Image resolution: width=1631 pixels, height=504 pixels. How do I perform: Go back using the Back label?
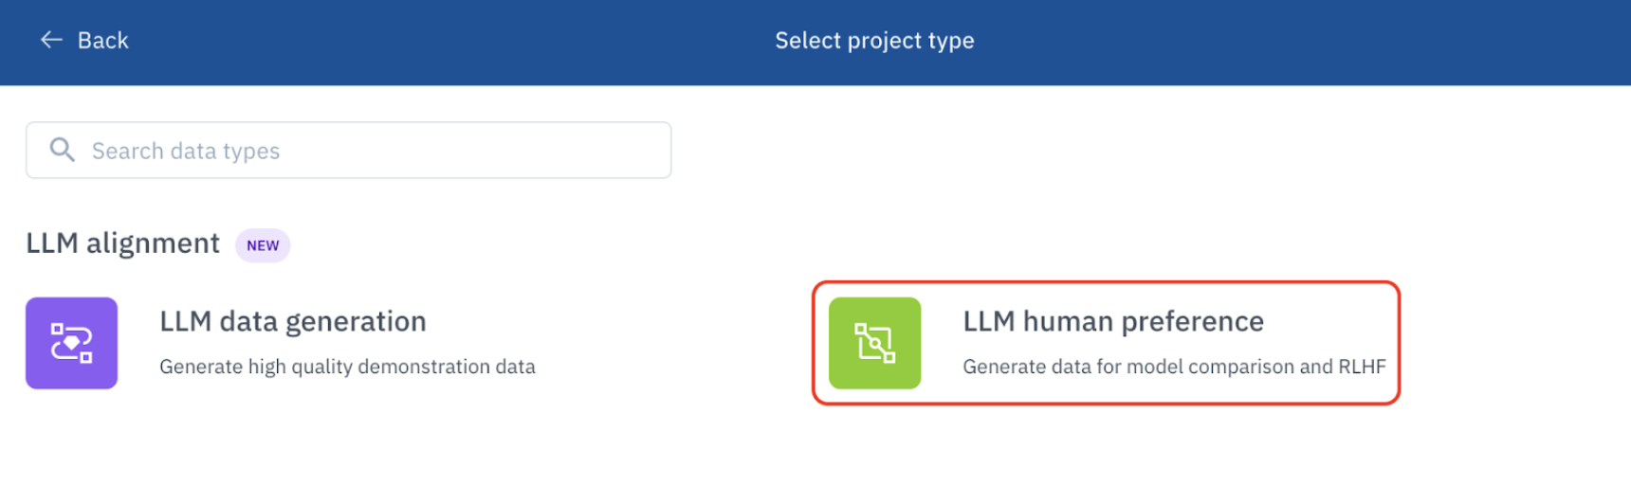coord(102,41)
